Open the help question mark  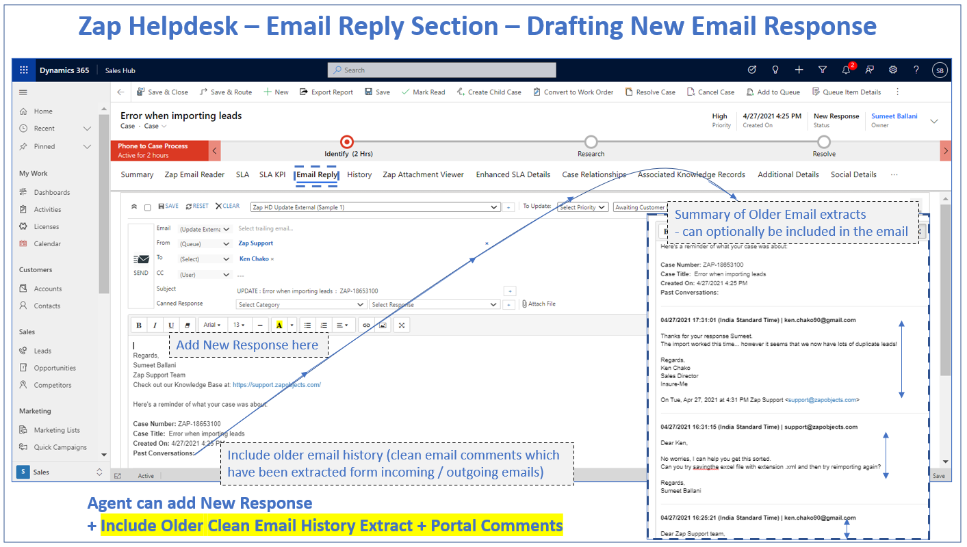[x=916, y=70]
